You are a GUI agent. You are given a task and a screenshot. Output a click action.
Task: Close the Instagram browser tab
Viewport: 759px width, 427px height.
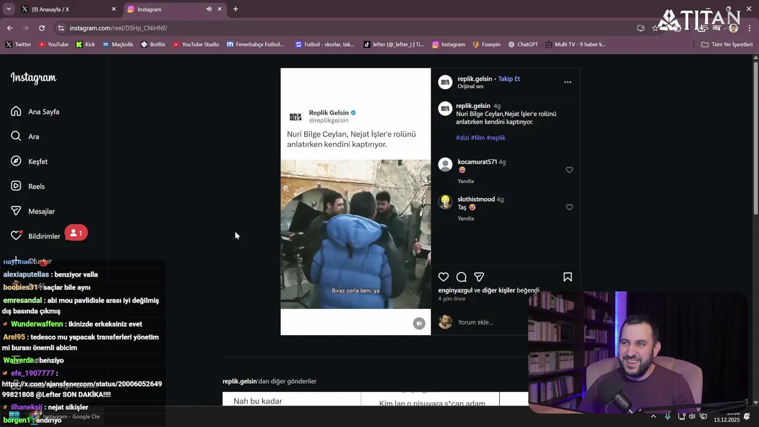(219, 9)
